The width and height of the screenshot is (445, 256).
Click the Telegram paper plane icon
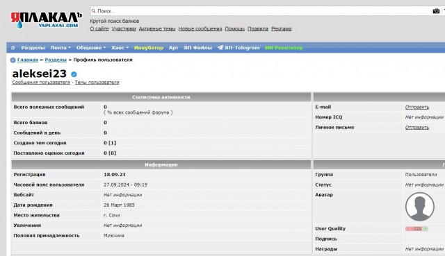pyautogui.click(x=220, y=48)
